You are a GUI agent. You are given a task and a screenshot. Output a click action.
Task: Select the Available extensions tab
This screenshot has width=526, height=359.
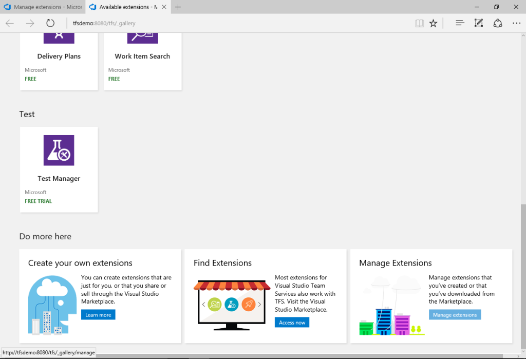(123, 7)
